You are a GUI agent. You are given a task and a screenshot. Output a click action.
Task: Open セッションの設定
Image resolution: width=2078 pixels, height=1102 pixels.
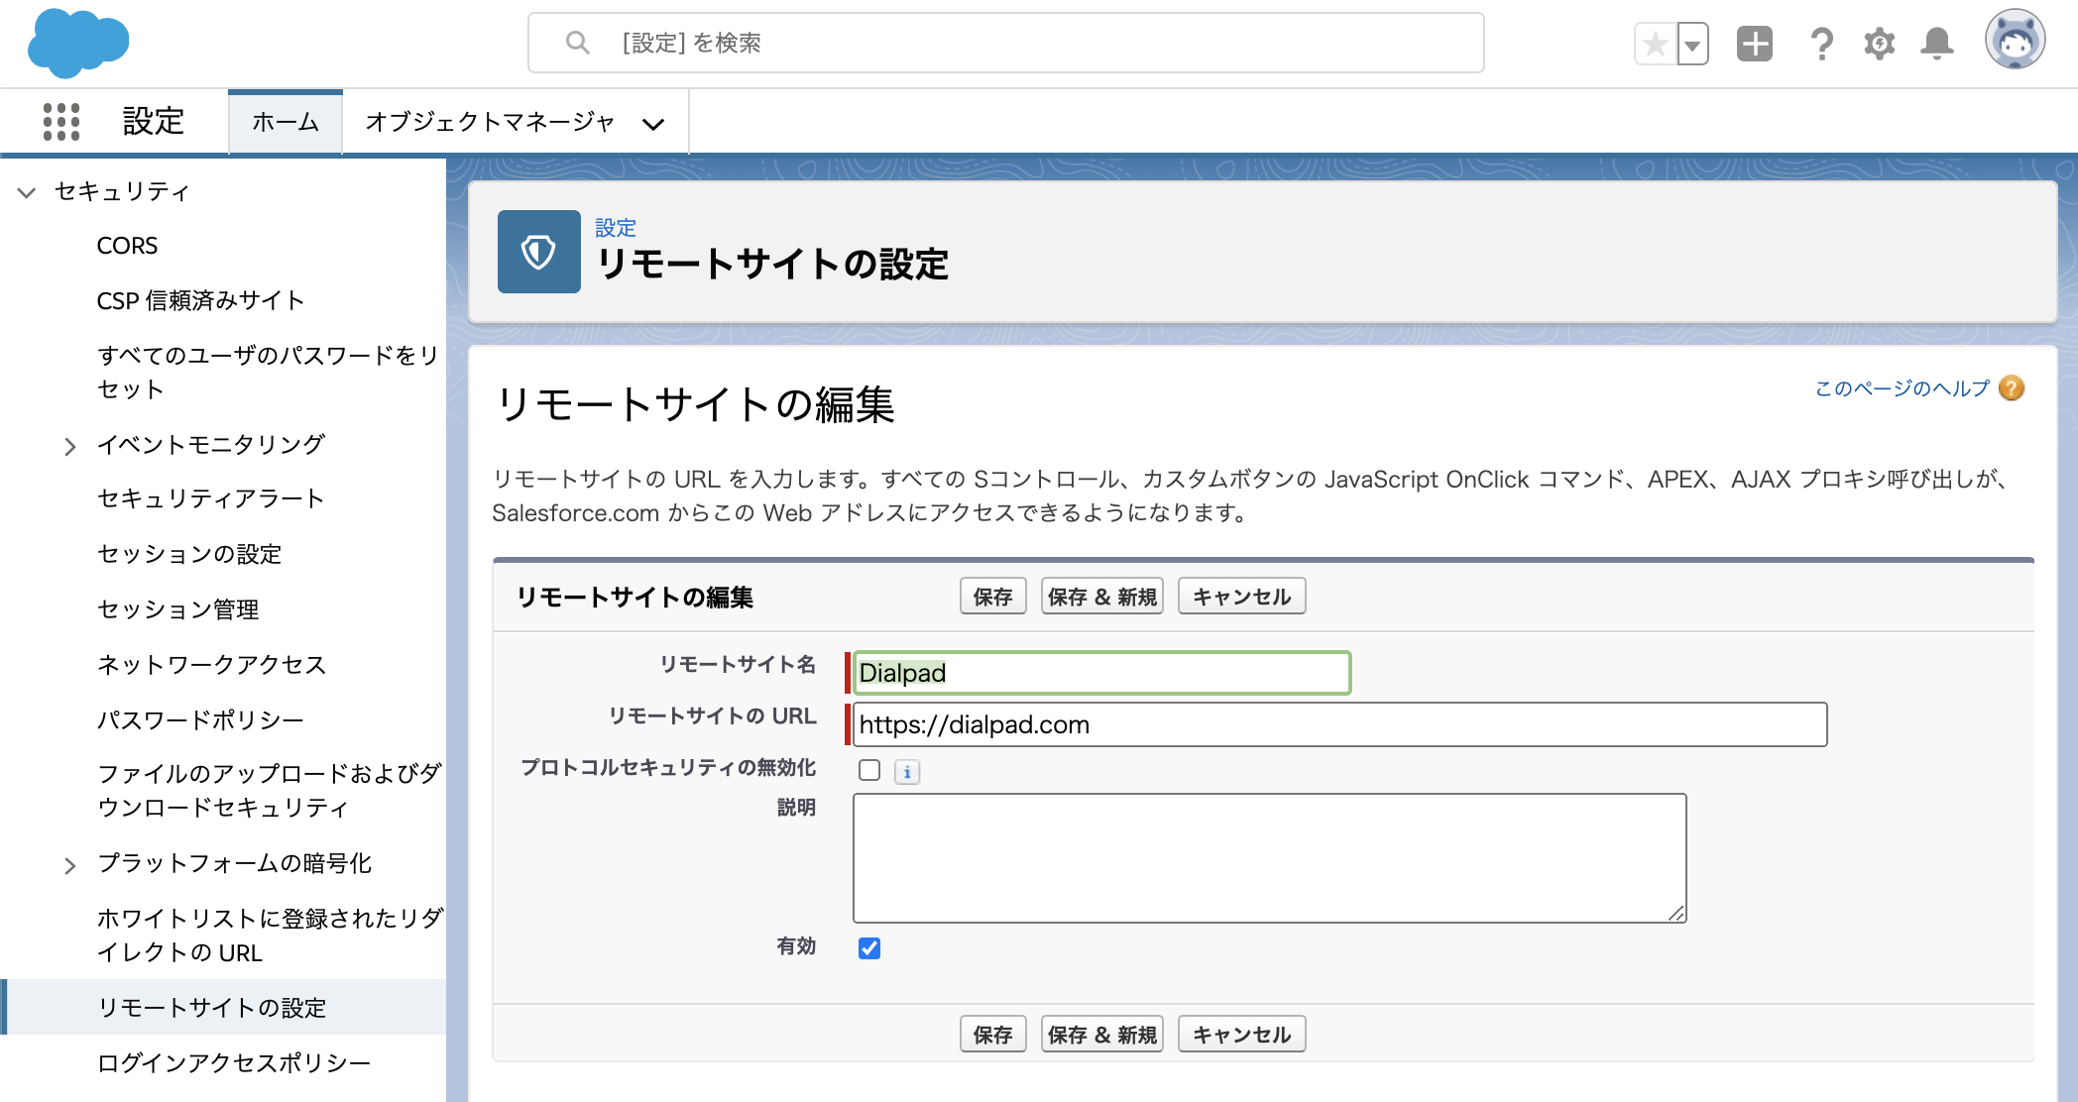(x=189, y=554)
